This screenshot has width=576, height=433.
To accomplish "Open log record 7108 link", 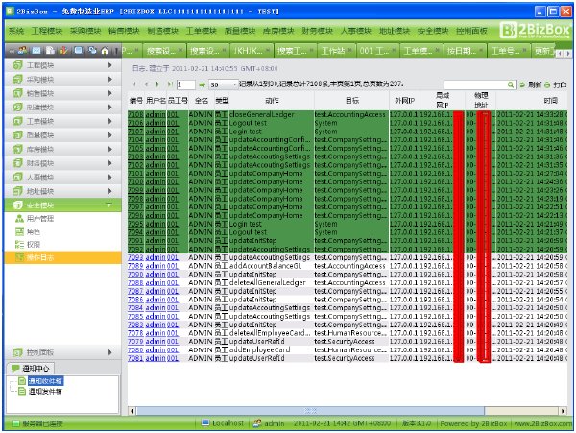I will (135, 114).
